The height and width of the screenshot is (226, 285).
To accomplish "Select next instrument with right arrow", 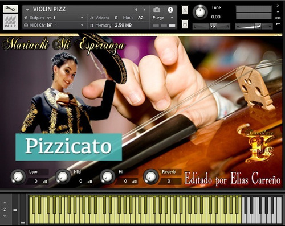I will [x=144, y=10].
